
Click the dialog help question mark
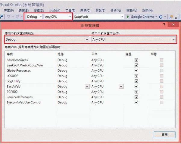point(164,24)
